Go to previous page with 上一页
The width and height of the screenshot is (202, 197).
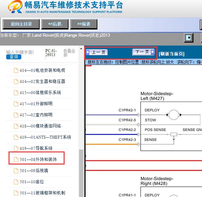[x=97, y=52]
